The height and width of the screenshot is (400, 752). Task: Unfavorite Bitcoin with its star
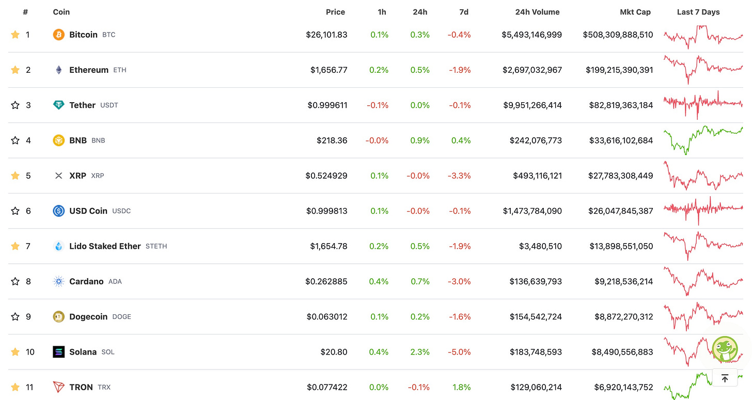[x=15, y=35]
